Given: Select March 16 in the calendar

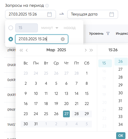Looking at the screenshot, I should pos(26,104).
